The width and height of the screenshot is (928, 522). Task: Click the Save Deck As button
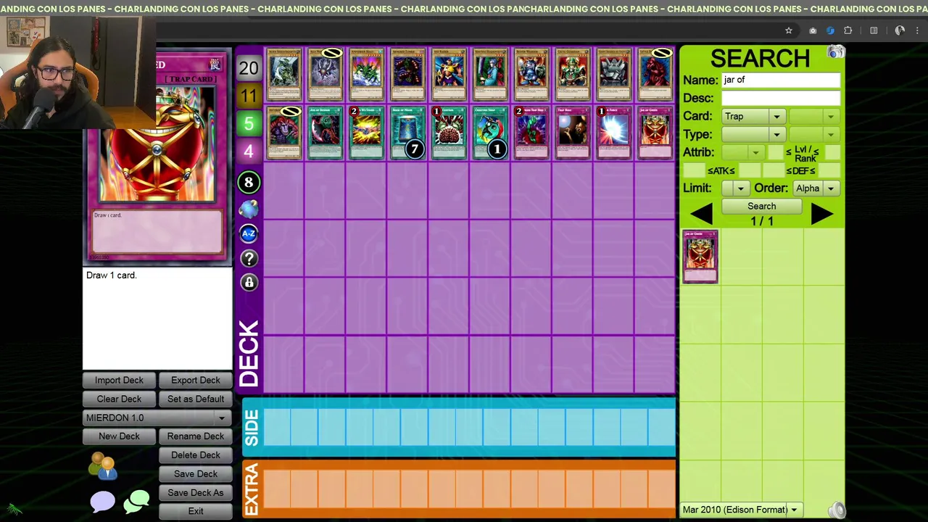pyautogui.click(x=196, y=493)
